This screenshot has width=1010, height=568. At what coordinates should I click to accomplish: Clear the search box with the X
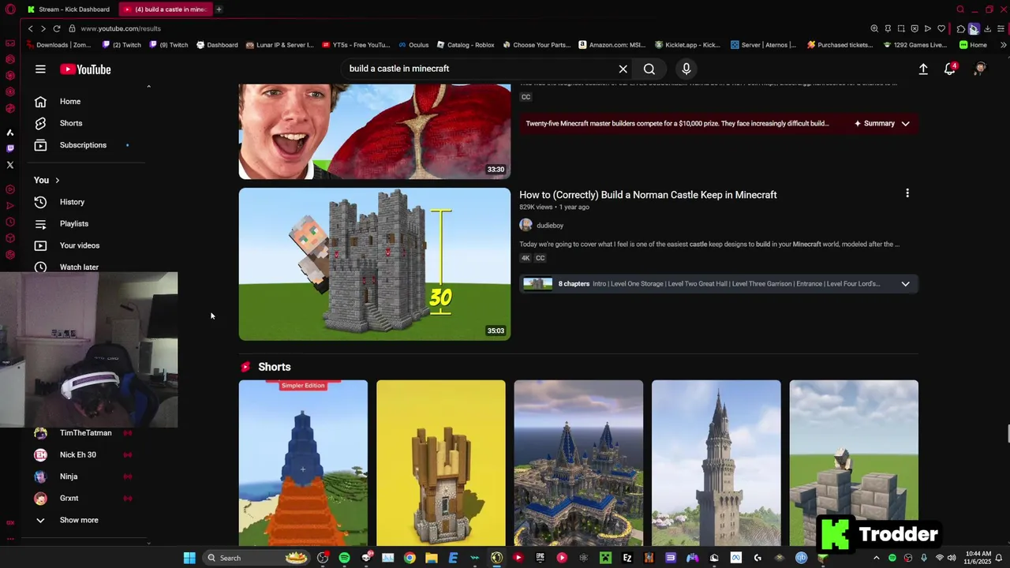click(623, 69)
